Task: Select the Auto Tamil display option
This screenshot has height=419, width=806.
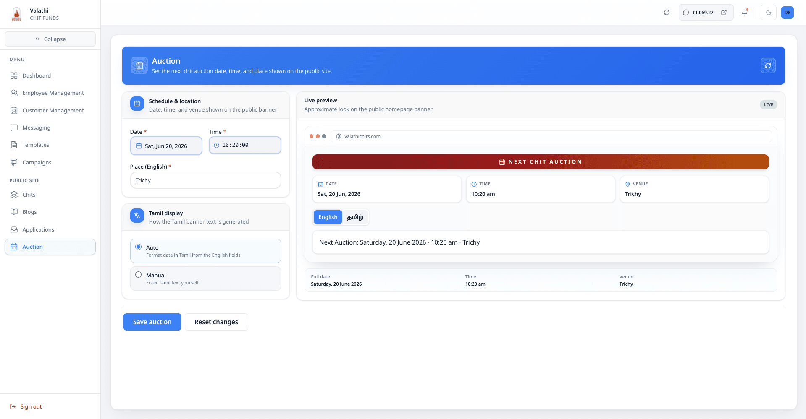Action: point(205,251)
